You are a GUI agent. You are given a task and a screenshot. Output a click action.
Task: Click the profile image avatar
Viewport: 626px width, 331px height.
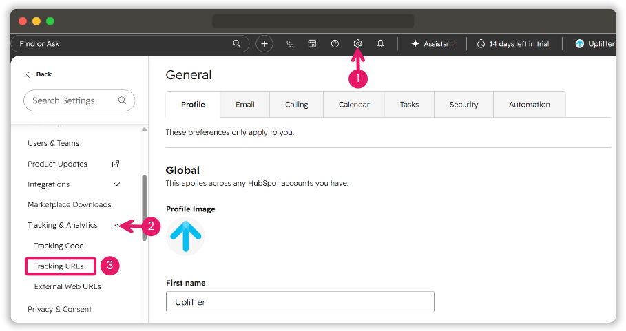[x=185, y=236]
